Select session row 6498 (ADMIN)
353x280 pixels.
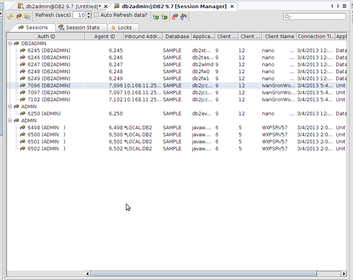click(177, 128)
